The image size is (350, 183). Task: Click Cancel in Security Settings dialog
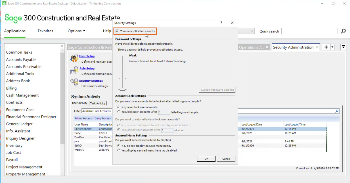[226, 159]
